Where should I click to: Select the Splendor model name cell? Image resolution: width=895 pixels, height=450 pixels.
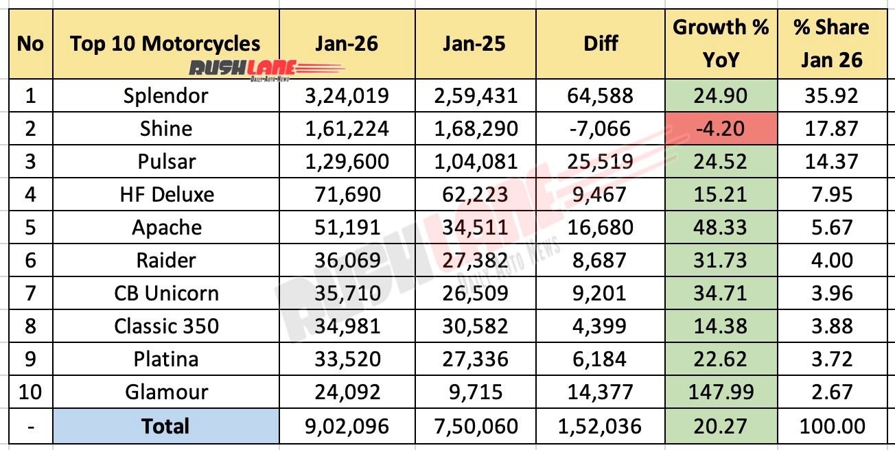165,95
